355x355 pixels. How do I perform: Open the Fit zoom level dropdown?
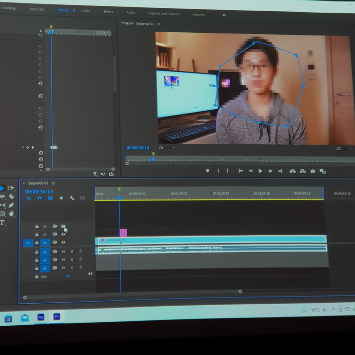(x=166, y=148)
